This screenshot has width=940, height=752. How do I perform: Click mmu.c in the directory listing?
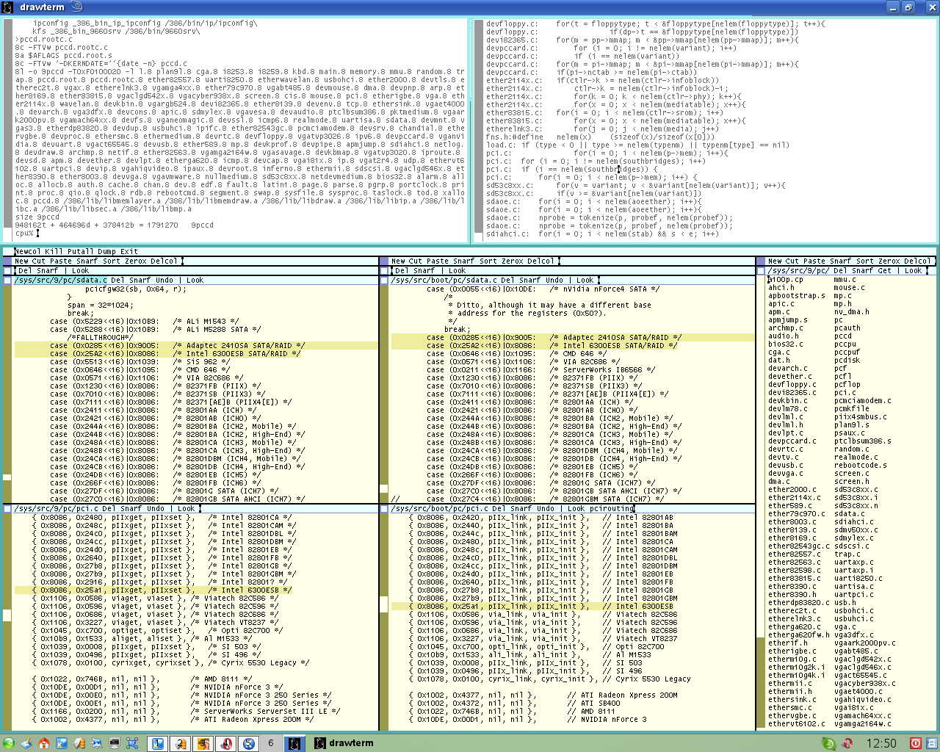[845, 279]
